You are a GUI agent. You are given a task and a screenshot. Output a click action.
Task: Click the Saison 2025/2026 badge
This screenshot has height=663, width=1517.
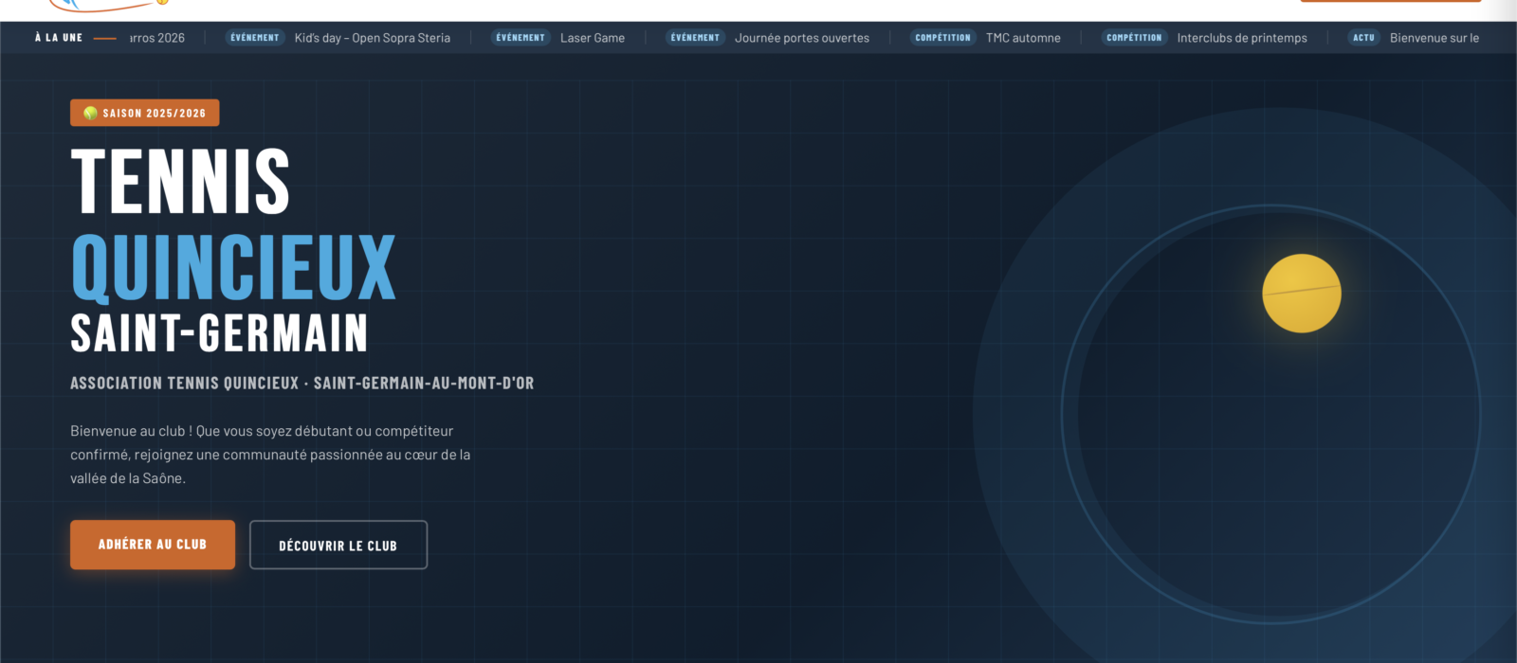pyautogui.click(x=145, y=113)
